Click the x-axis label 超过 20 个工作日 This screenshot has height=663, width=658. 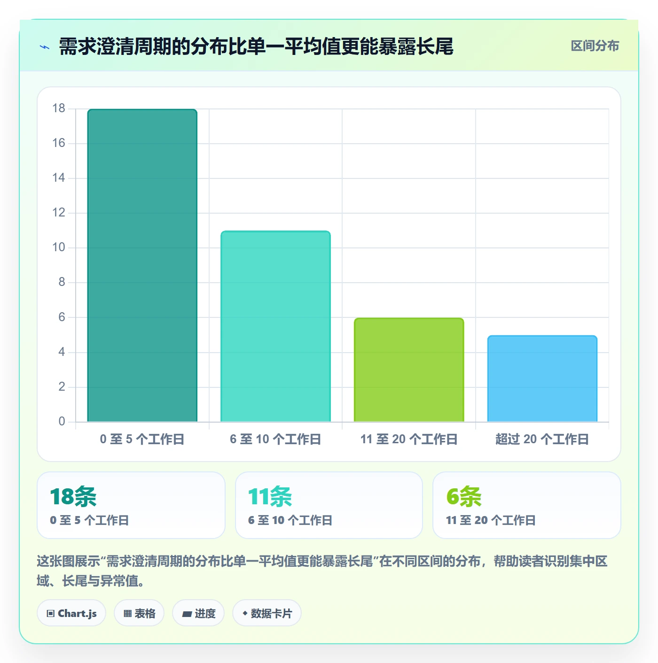[542, 439]
